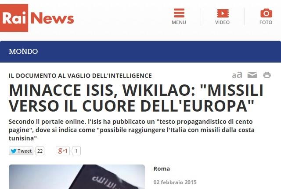Open the VIDEO film-strip icon
Image resolution: width=281 pixels, height=189 pixels.
pos(223,13)
